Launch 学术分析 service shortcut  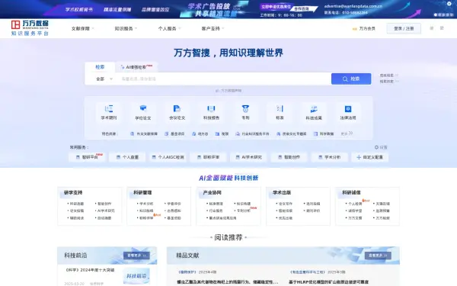tap(329, 157)
